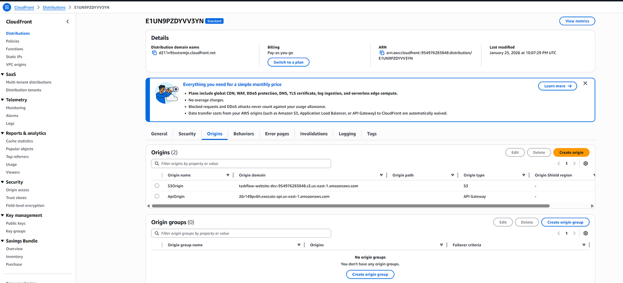Sort by Origin path column arrow
Image resolution: width=623 pixels, height=283 pixels.
tap(453, 175)
